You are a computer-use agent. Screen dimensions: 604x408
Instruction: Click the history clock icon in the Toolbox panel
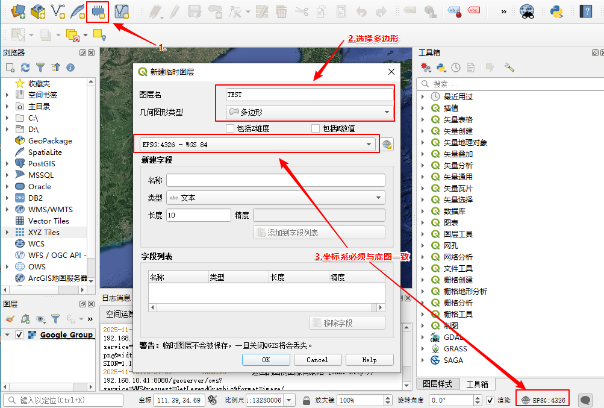click(456, 67)
